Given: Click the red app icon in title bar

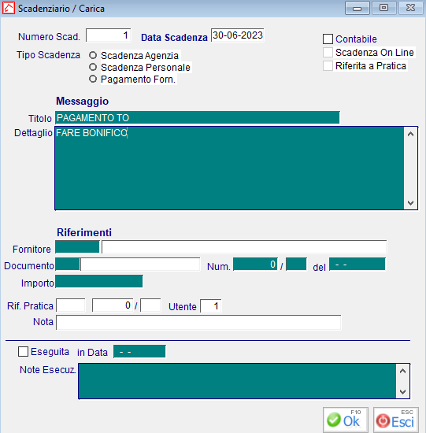Looking at the screenshot, I should pos(9,8).
